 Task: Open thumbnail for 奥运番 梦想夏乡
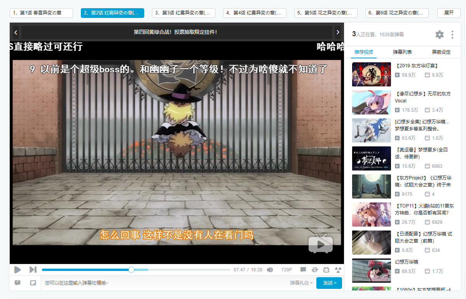pos(372,158)
